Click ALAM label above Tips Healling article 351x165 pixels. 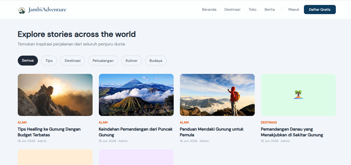(x=22, y=122)
